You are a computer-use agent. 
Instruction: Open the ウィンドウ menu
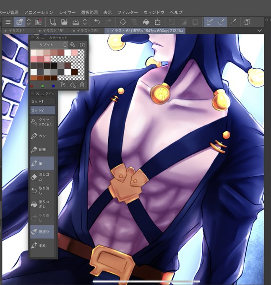coord(154,12)
